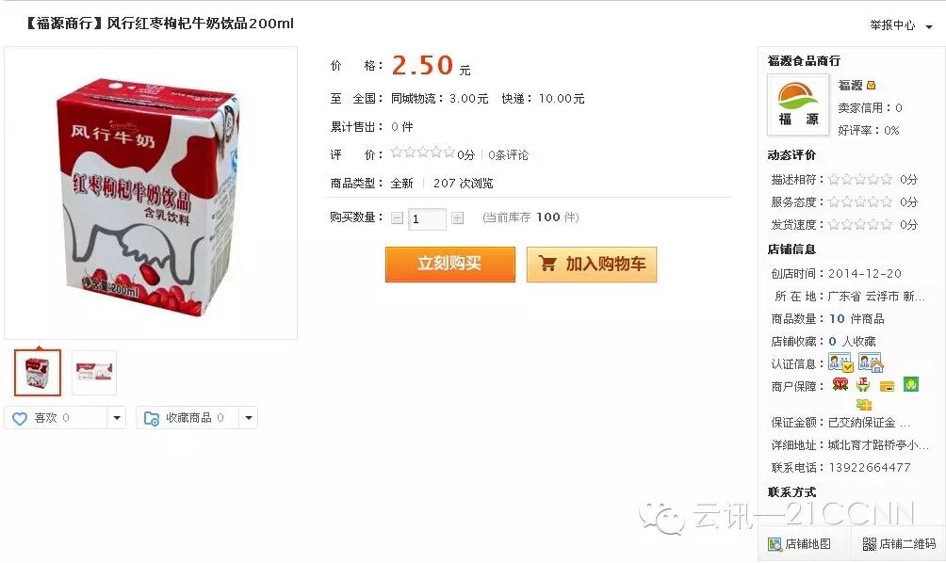This screenshot has width=946, height=563.
Task: Decrease purchase quantity with minus button
Action: pos(397,218)
